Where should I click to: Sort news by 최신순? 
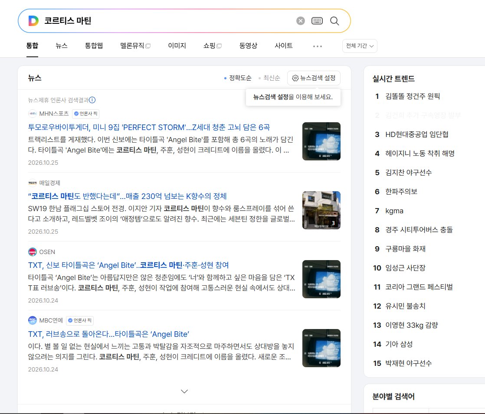269,78
